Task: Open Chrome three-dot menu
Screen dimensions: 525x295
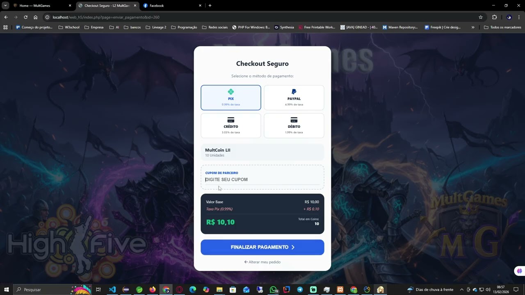Action: (x=519, y=17)
